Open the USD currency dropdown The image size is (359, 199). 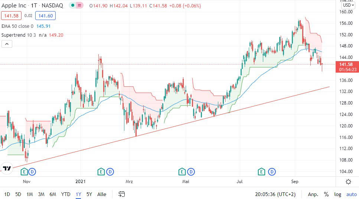tap(349, 5)
